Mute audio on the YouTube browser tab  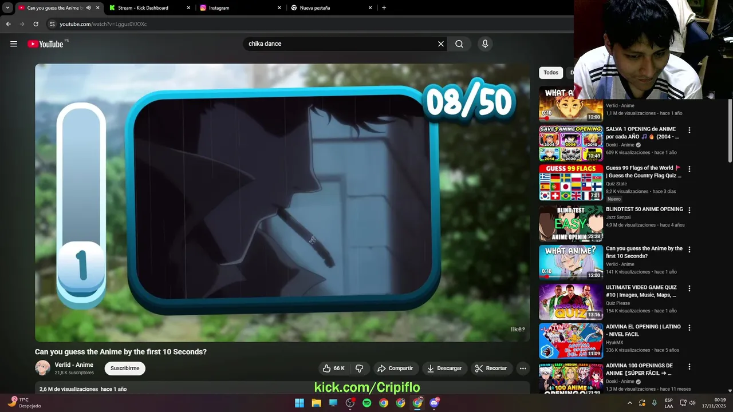point(88,8)
